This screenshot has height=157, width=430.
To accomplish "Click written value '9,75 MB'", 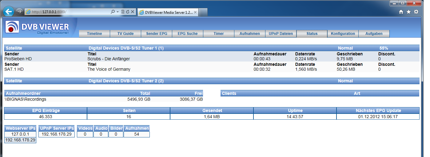I will coord(345,59).
